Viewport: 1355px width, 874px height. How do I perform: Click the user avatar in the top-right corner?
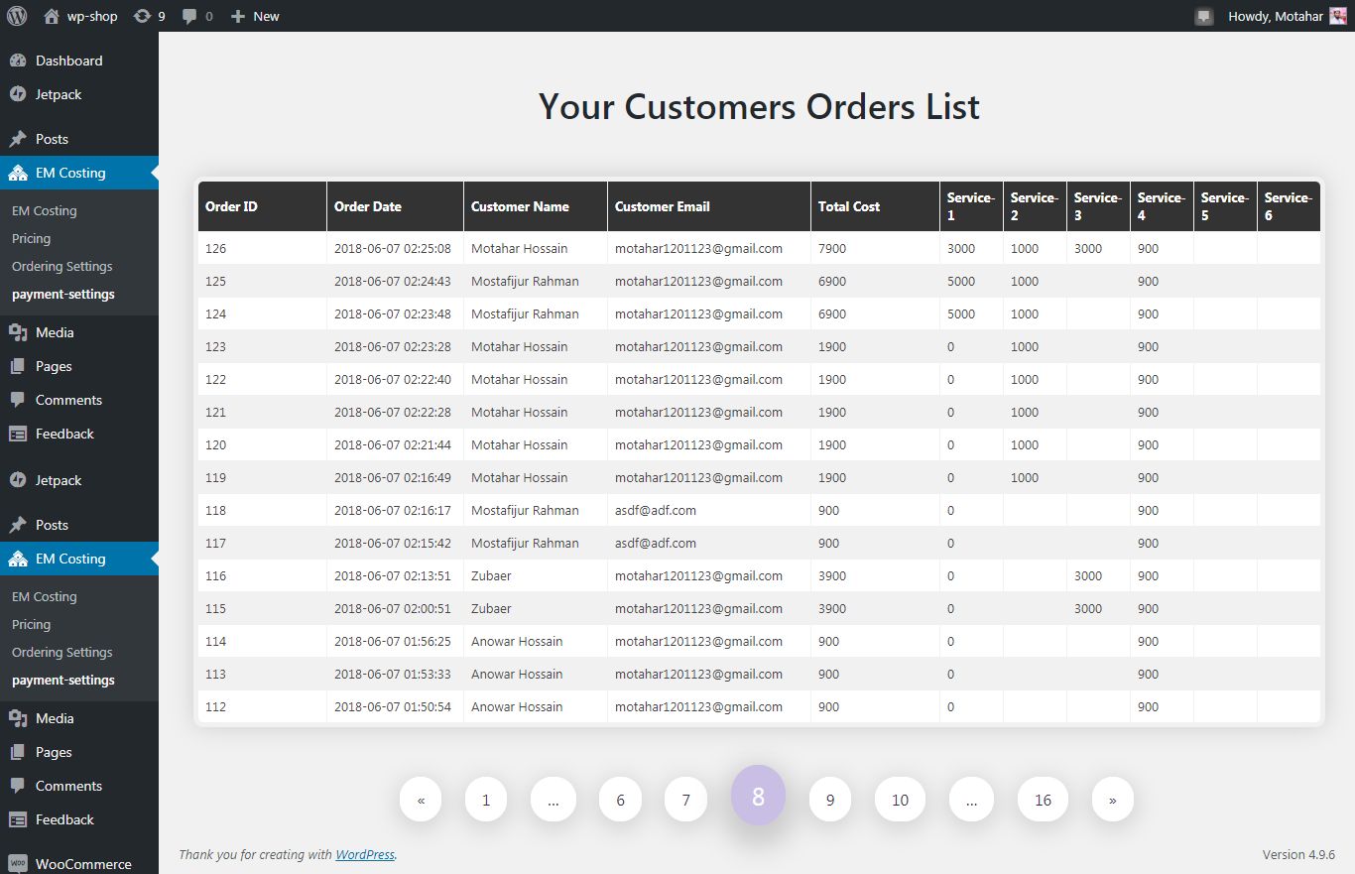1337,16
